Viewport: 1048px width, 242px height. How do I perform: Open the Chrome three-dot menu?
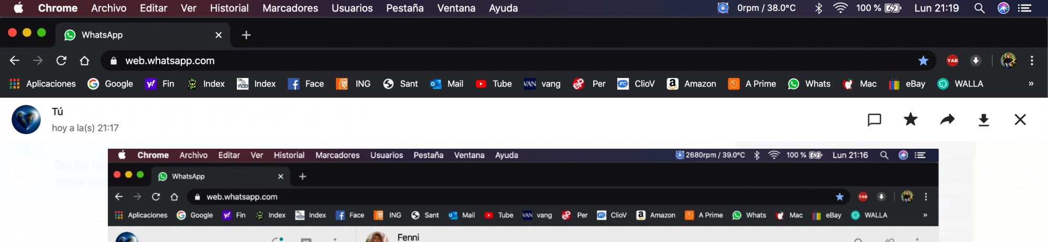(x=1032, y=60)
